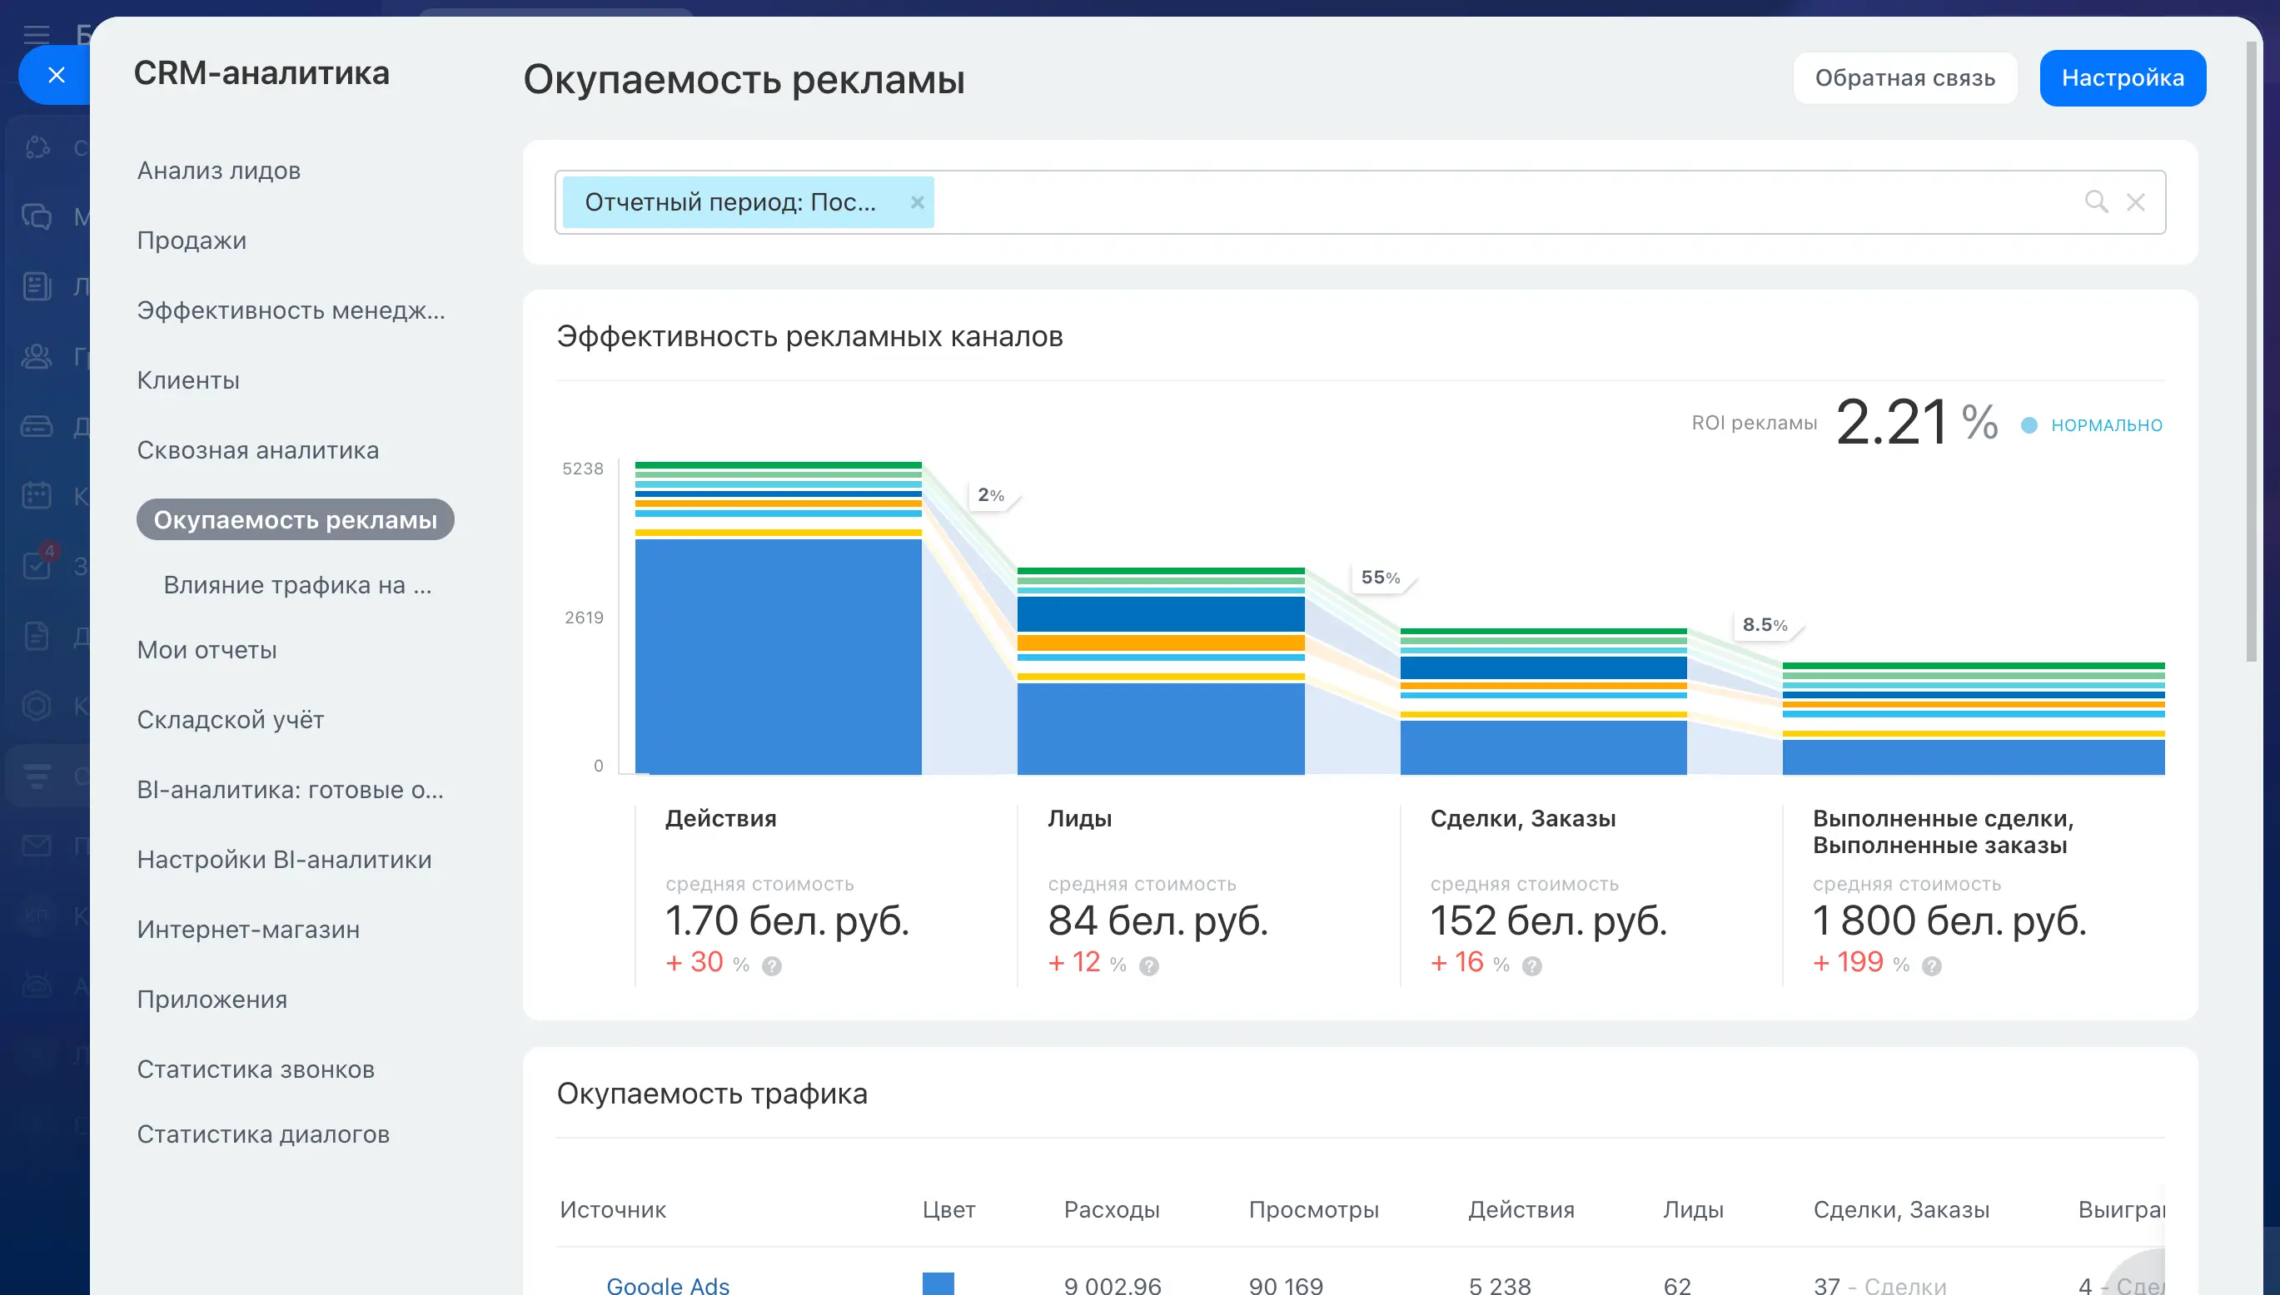
Task: Open Настройка settings button
Action: click(2122, 78)
